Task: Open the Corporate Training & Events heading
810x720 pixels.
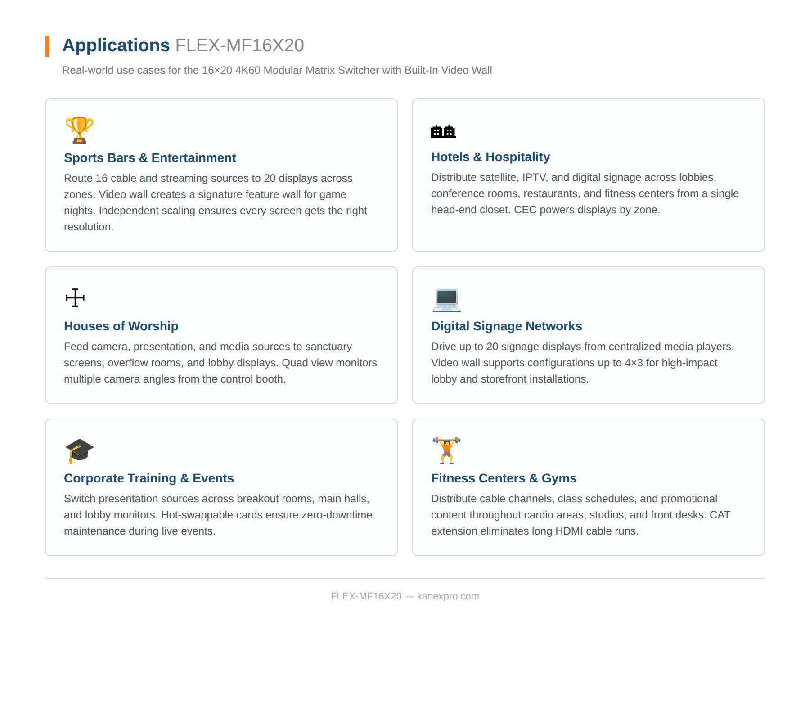Action: [x=149, y=478]
